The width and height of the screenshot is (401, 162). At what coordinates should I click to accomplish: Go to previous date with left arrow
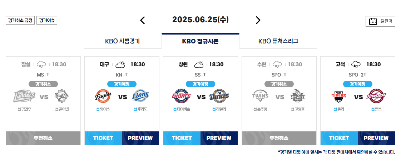click(x=143, y=20)
